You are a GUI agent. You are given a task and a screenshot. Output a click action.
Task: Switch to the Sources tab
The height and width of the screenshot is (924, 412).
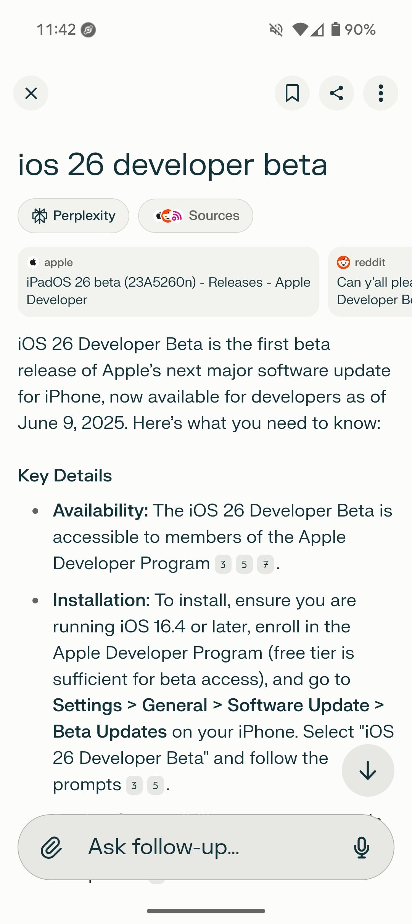coord(195,216)
